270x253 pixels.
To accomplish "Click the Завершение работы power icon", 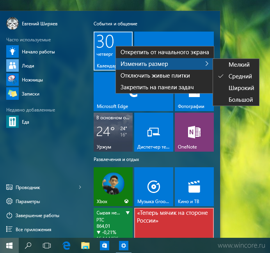I will coord(9,215).
